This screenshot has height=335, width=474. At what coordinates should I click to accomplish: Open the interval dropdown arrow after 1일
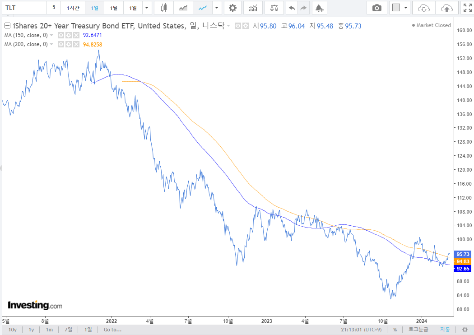(x=147, y=8)
